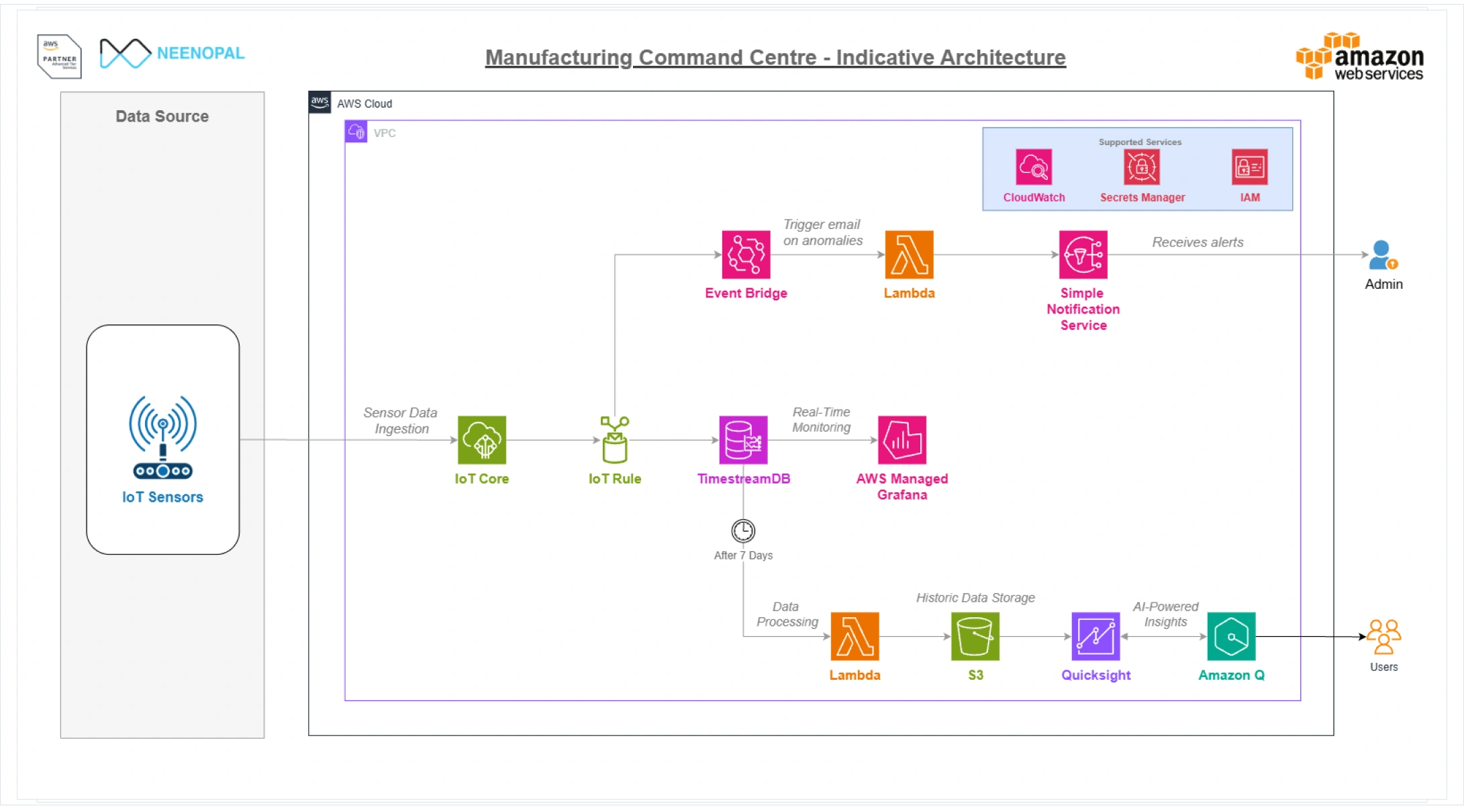Click the Secrets Manager icon
The image size is (1464, 810).
pyautogui.click(x=1141, y=167)
